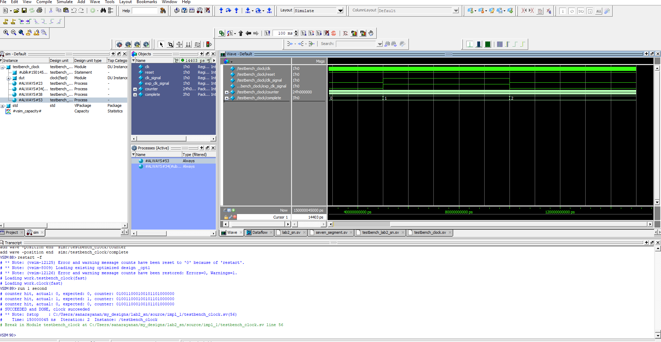The height and width of the screenshot is (342, 661).
Task: Click the Zoom In magnifier icon
Action: pyautogui.click(x=6, y=33)
